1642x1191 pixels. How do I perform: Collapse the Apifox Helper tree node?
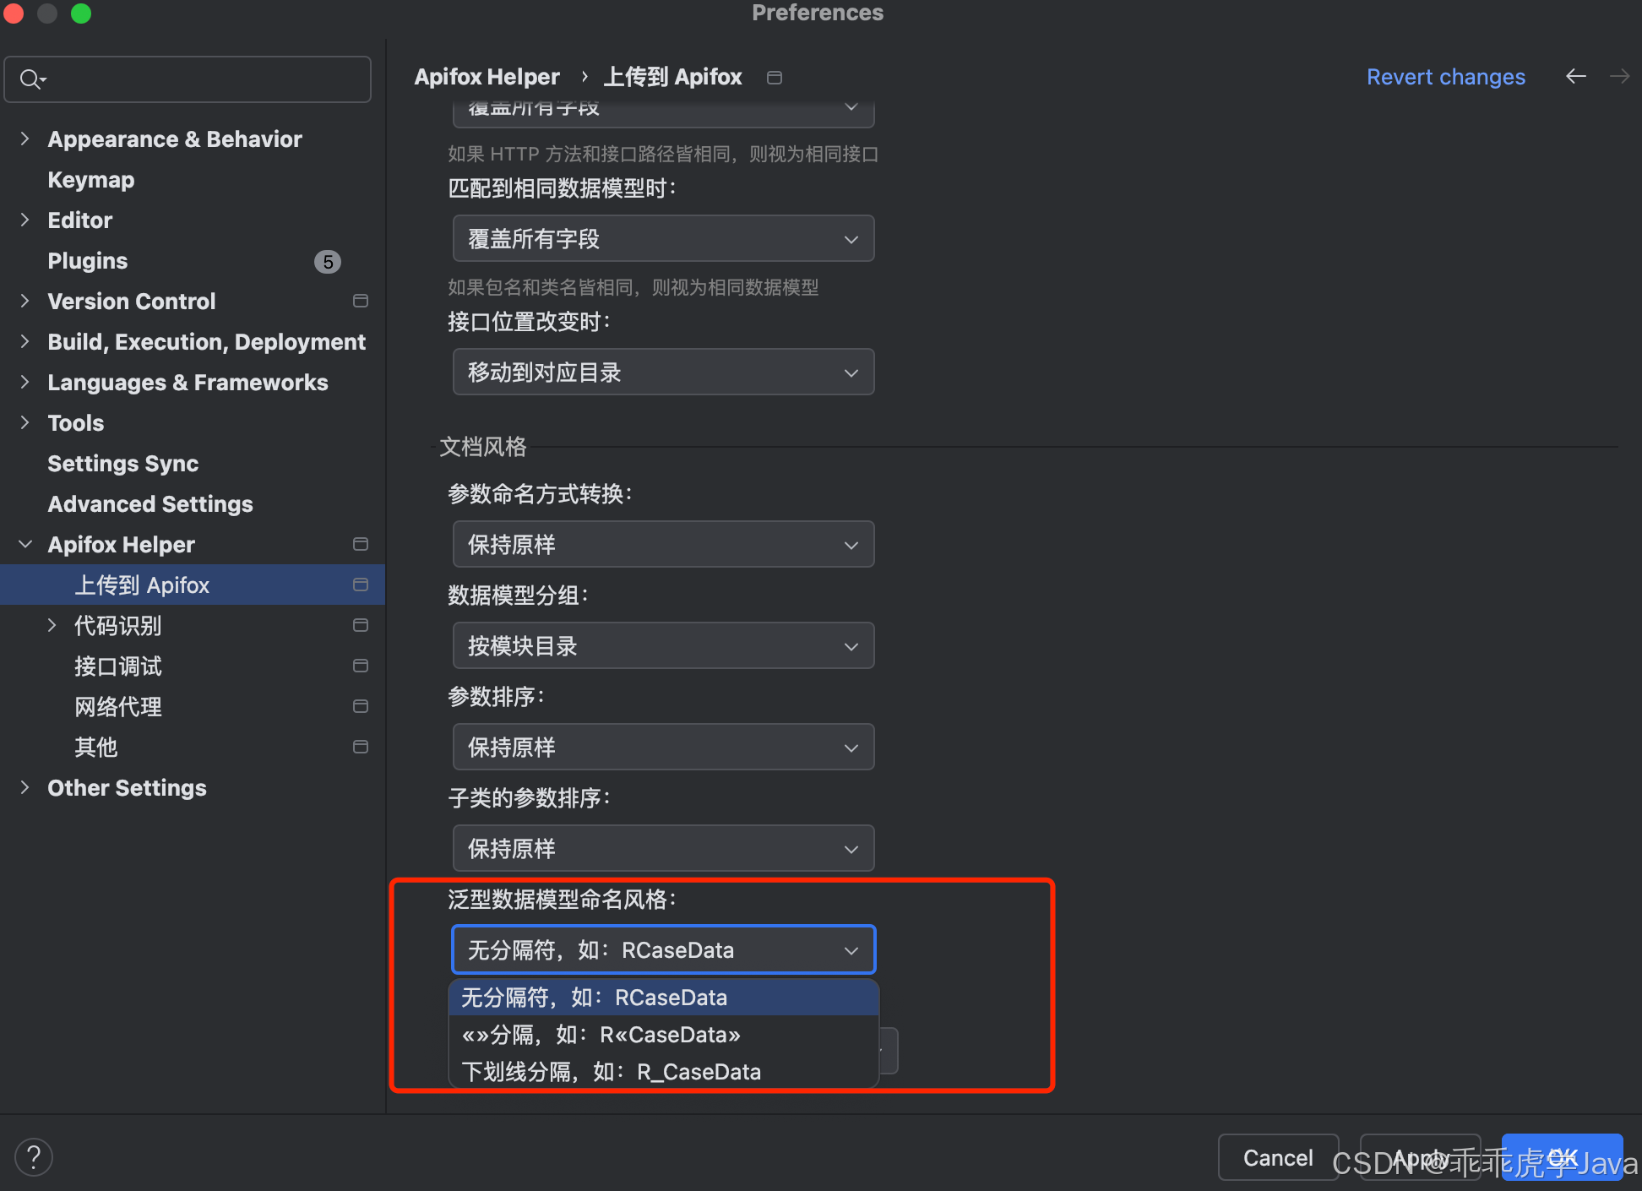[x=25, y=544]
